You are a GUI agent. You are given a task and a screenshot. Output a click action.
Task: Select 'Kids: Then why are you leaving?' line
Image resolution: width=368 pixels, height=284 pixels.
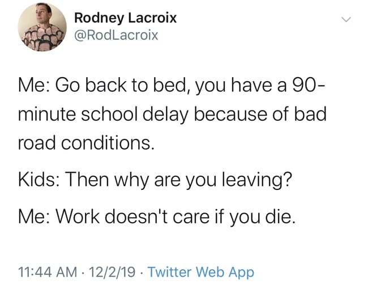coord(155,180)
